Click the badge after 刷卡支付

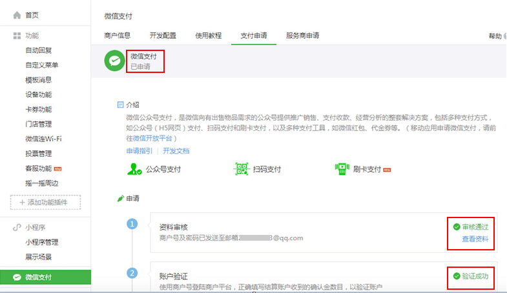387,170
